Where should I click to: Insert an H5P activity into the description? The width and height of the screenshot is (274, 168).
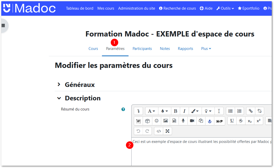[219, 121]
